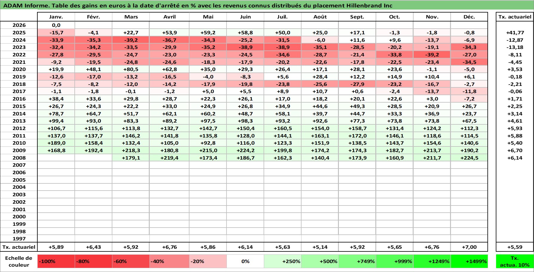Click the -39,2 cell in Mars 2024
534x272 pixels.
pos(131,40)
